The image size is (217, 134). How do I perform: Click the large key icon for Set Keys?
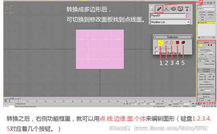[170, 105]
